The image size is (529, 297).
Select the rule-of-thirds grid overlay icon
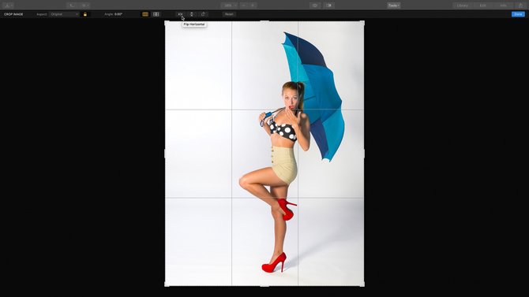point(145,14)
